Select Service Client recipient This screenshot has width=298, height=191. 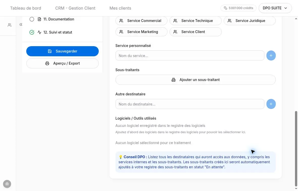195,32
